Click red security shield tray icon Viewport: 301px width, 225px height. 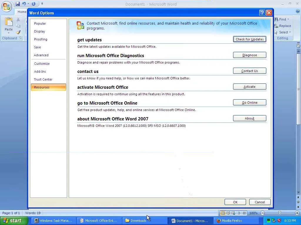pos(279,221)
